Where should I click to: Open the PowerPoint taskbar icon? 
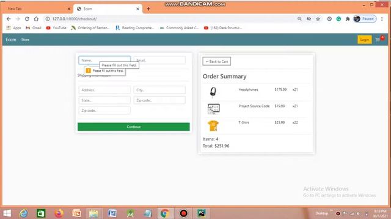[76, 214]
